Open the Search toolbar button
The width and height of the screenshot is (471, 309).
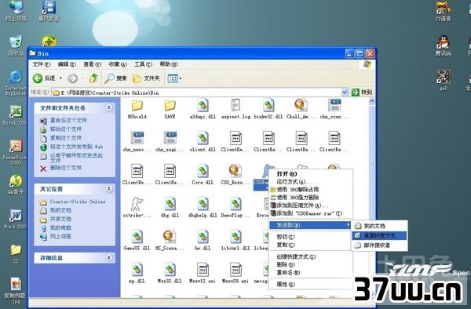pyautogui.click(x=115, y=78)
